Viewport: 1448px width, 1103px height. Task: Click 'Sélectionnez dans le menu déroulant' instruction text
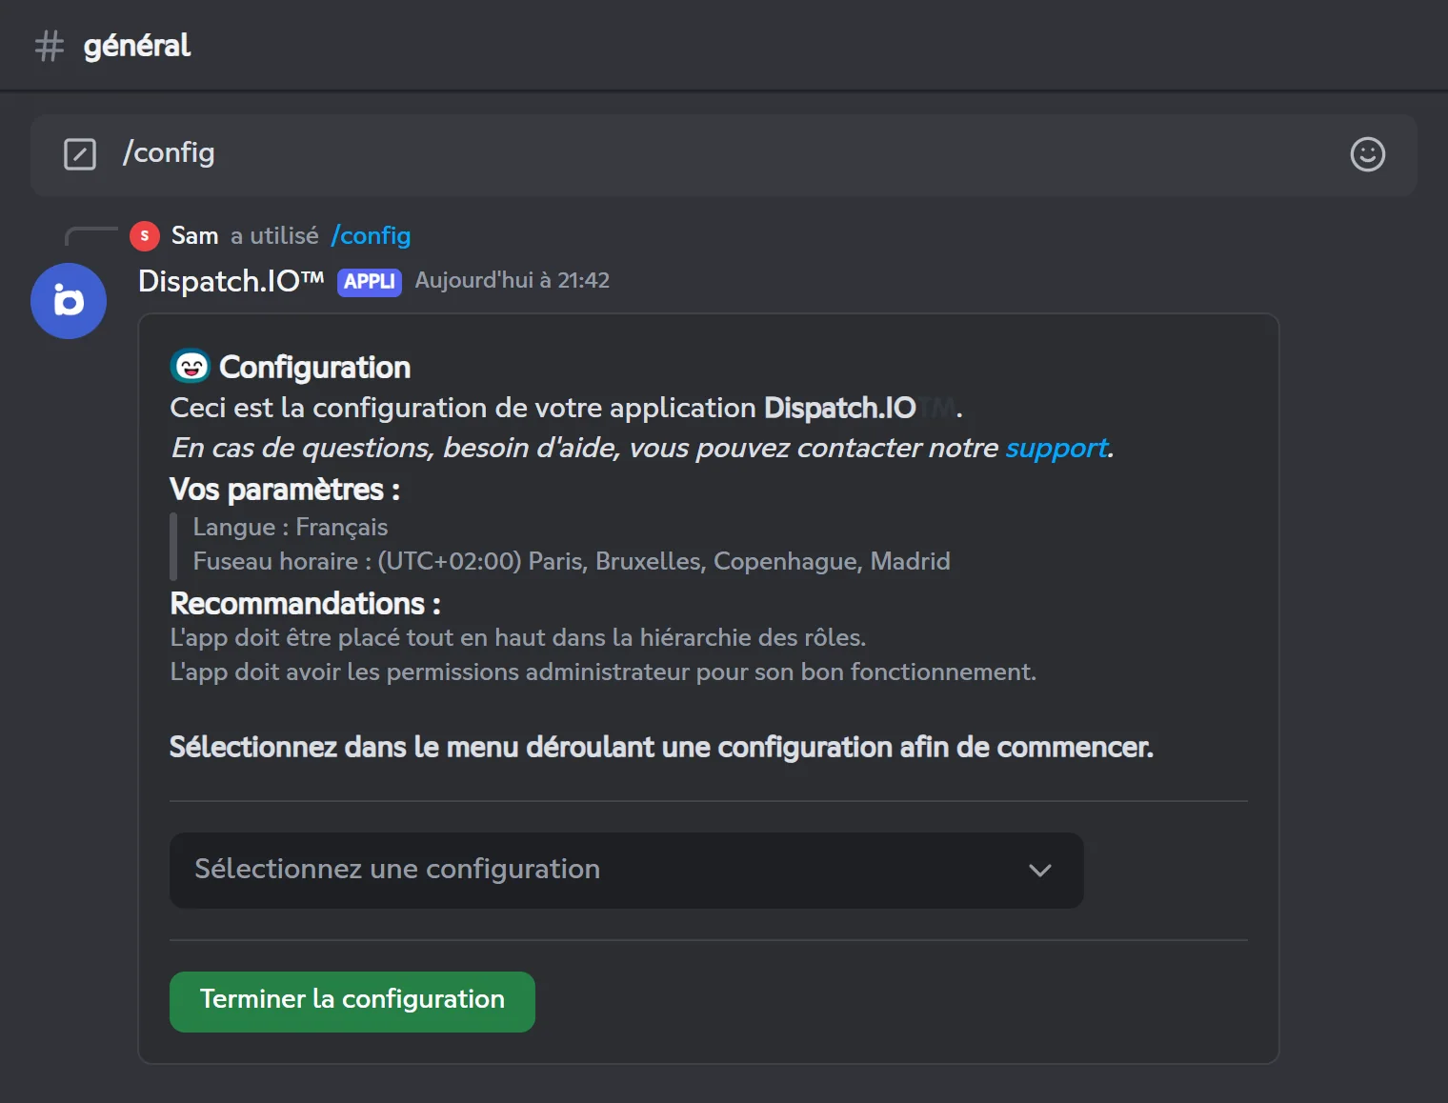pos(661,747)
